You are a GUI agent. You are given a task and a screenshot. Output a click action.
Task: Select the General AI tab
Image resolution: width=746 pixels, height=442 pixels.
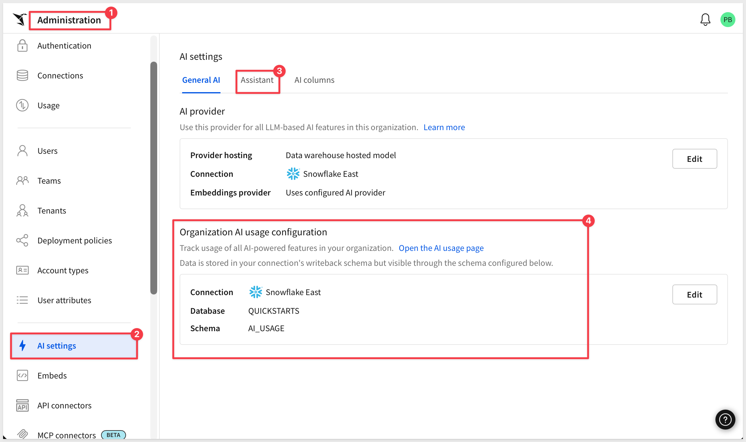pos(201,80)
